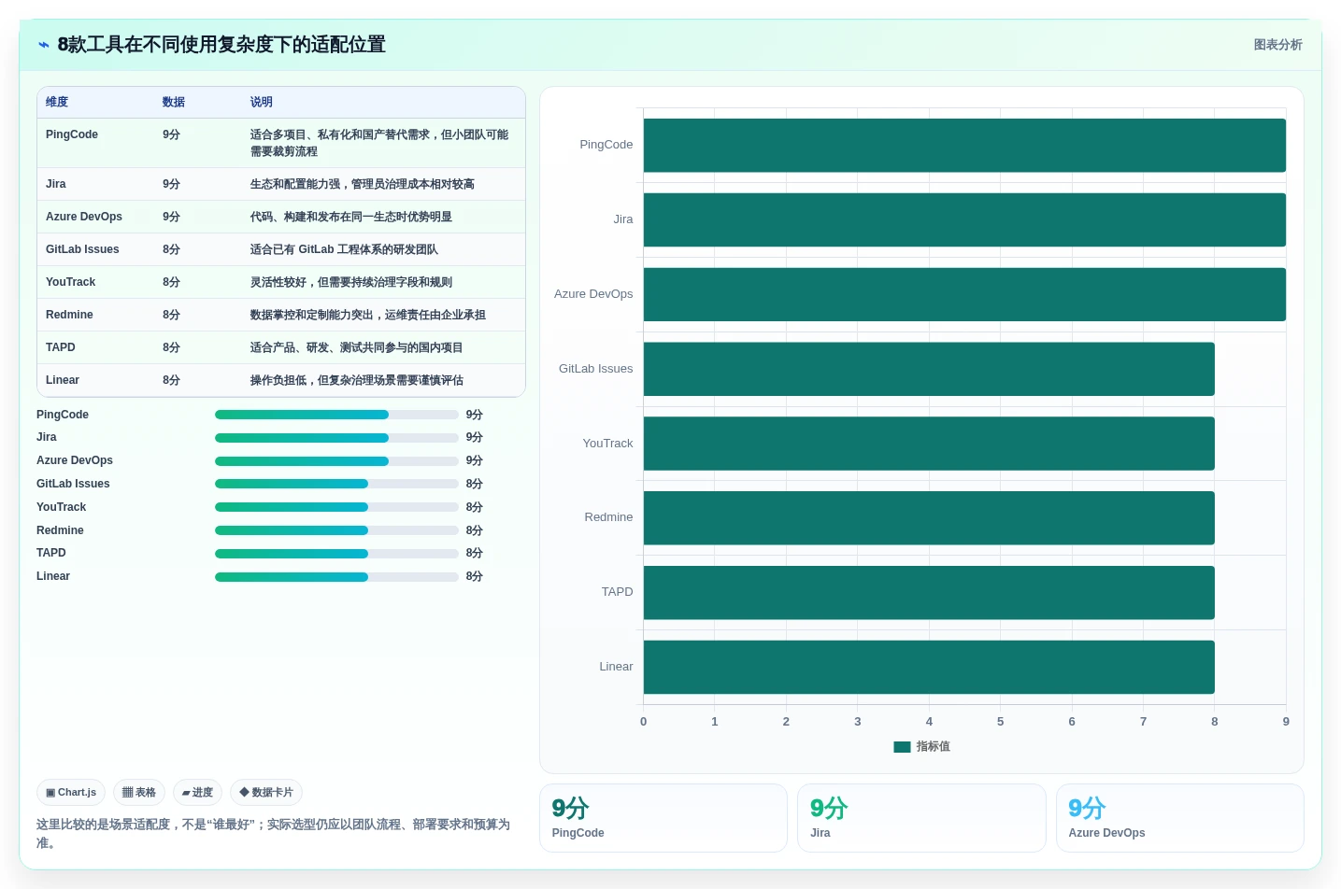Open the Azure DevOps 9分 data card
The width and height of the screenshot is (1341, 889).
[1180, 818]
